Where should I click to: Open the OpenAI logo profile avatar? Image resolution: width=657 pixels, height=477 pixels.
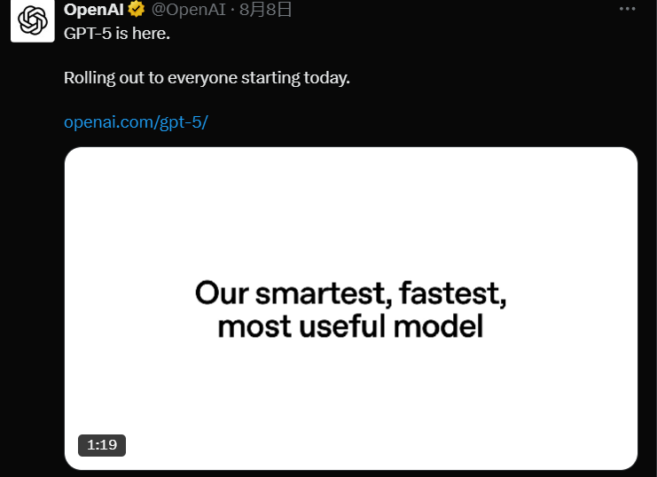pyautogui.click(x=32, y=21)
